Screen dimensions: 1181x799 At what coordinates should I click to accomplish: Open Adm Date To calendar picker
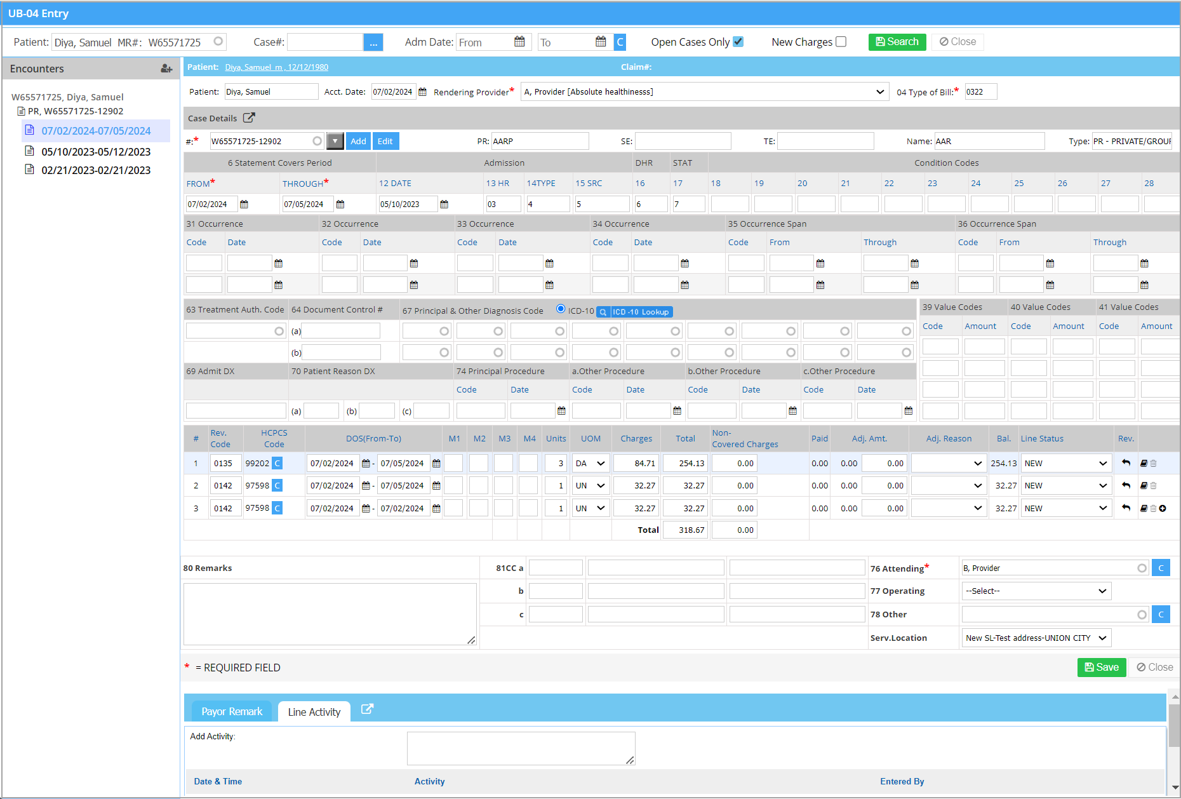[601, 42]
